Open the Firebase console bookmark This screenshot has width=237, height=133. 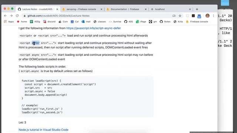(197, 21)
